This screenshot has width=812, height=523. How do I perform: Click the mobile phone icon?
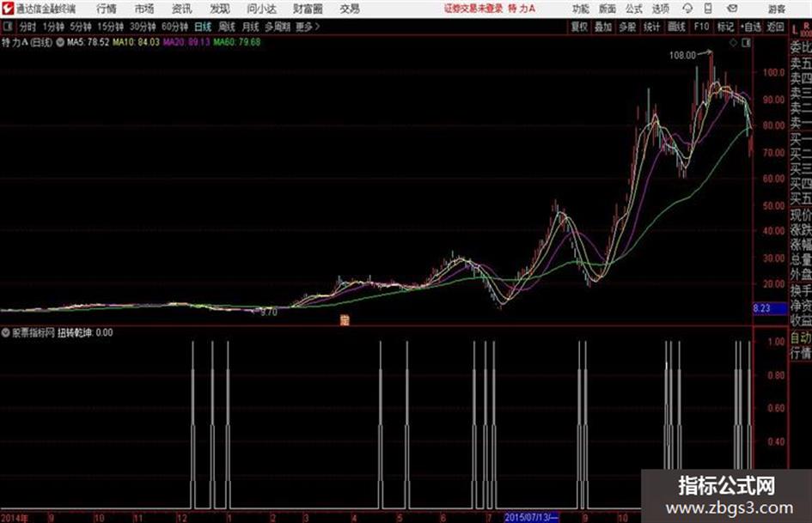(708, 9)
